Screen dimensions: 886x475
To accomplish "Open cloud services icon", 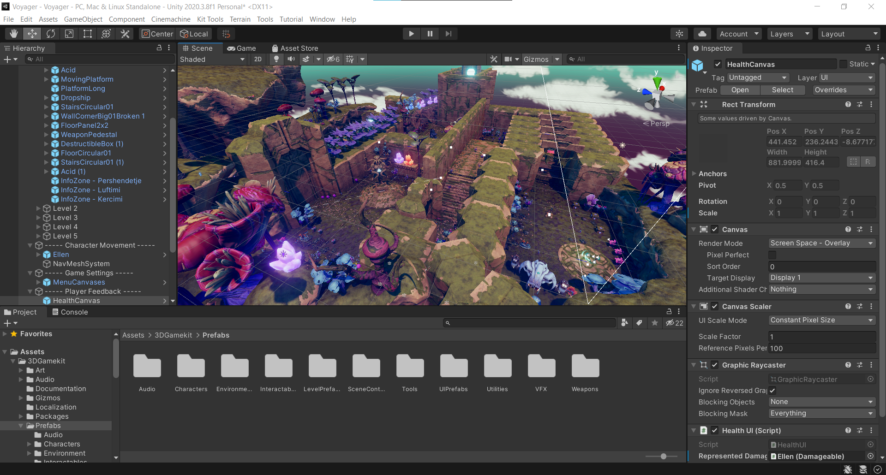I will point(702,34).
